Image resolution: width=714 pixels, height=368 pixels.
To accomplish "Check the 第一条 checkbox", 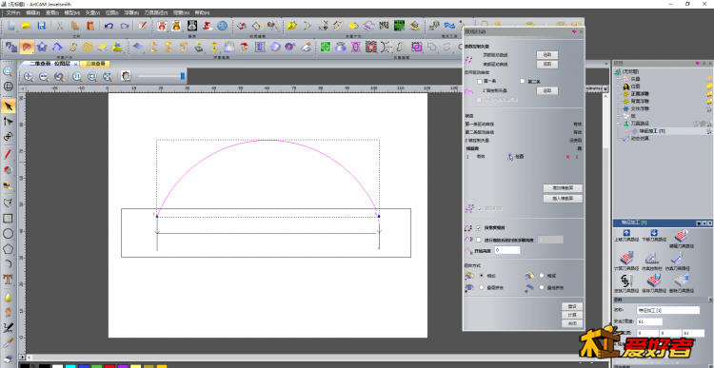I will coord(480,81).
